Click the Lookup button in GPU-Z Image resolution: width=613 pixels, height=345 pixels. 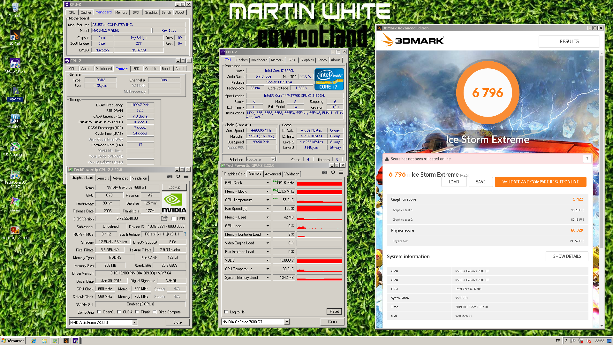tap(174, 187)
